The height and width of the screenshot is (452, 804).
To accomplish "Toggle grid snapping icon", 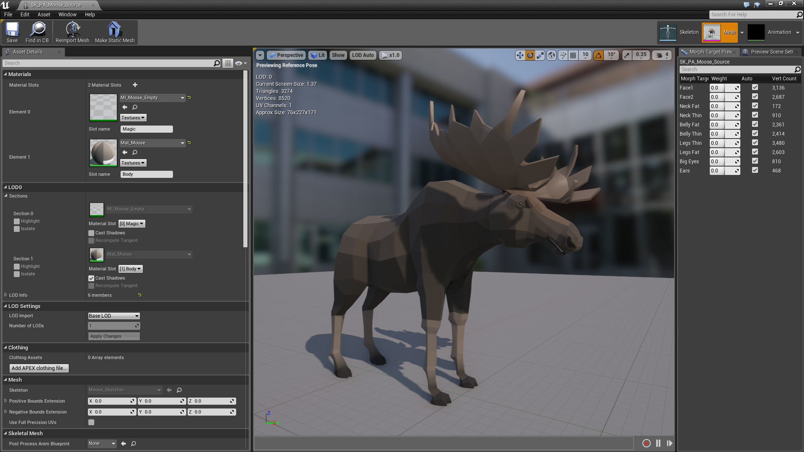I will point(573,55).
